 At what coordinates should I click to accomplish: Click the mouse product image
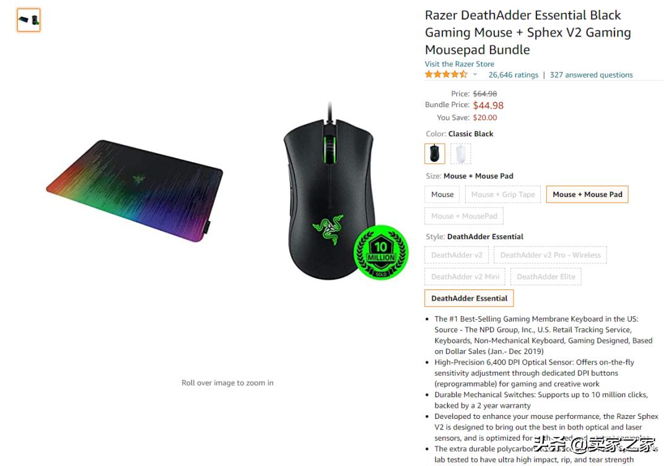point(328,192)
